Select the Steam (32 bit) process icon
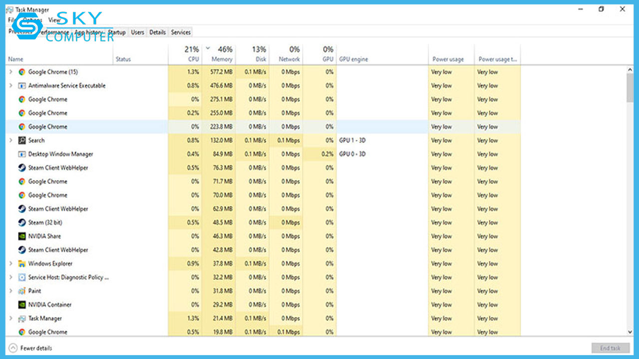 coord(21,223)
